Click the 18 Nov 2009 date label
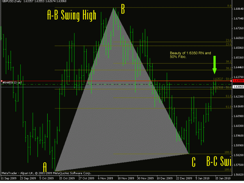Image resolution: width=244 pixels, height=183 pixels. pos(126,178)
